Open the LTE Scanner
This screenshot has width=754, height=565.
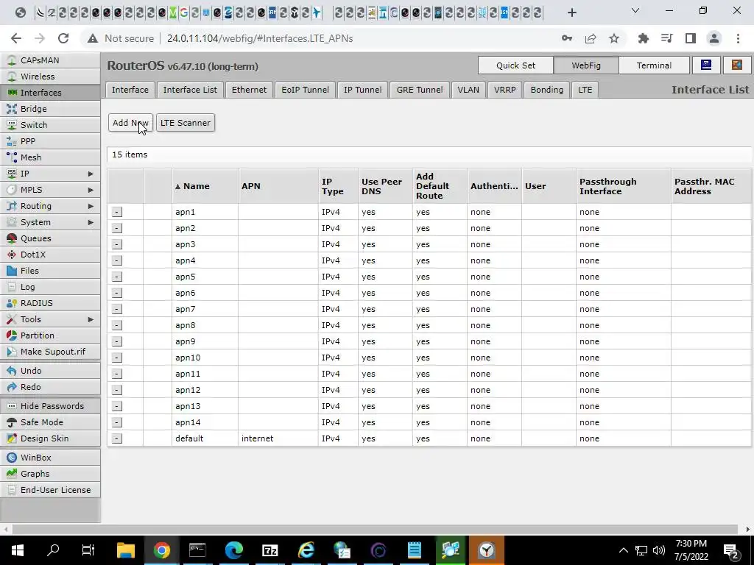[x=186, y=123]
